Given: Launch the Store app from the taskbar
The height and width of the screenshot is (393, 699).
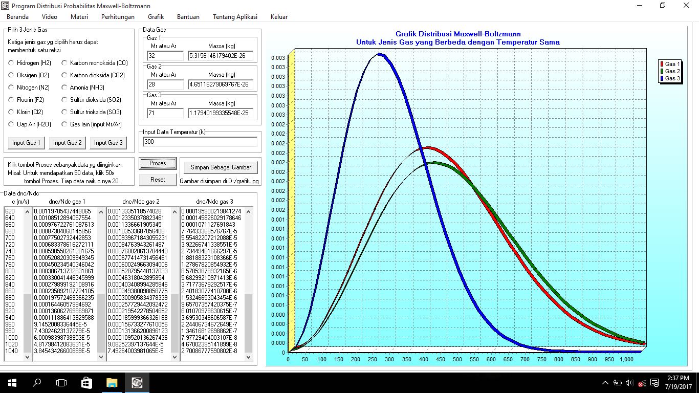Looking at the screenshot, I should click(x=86, y=382).
